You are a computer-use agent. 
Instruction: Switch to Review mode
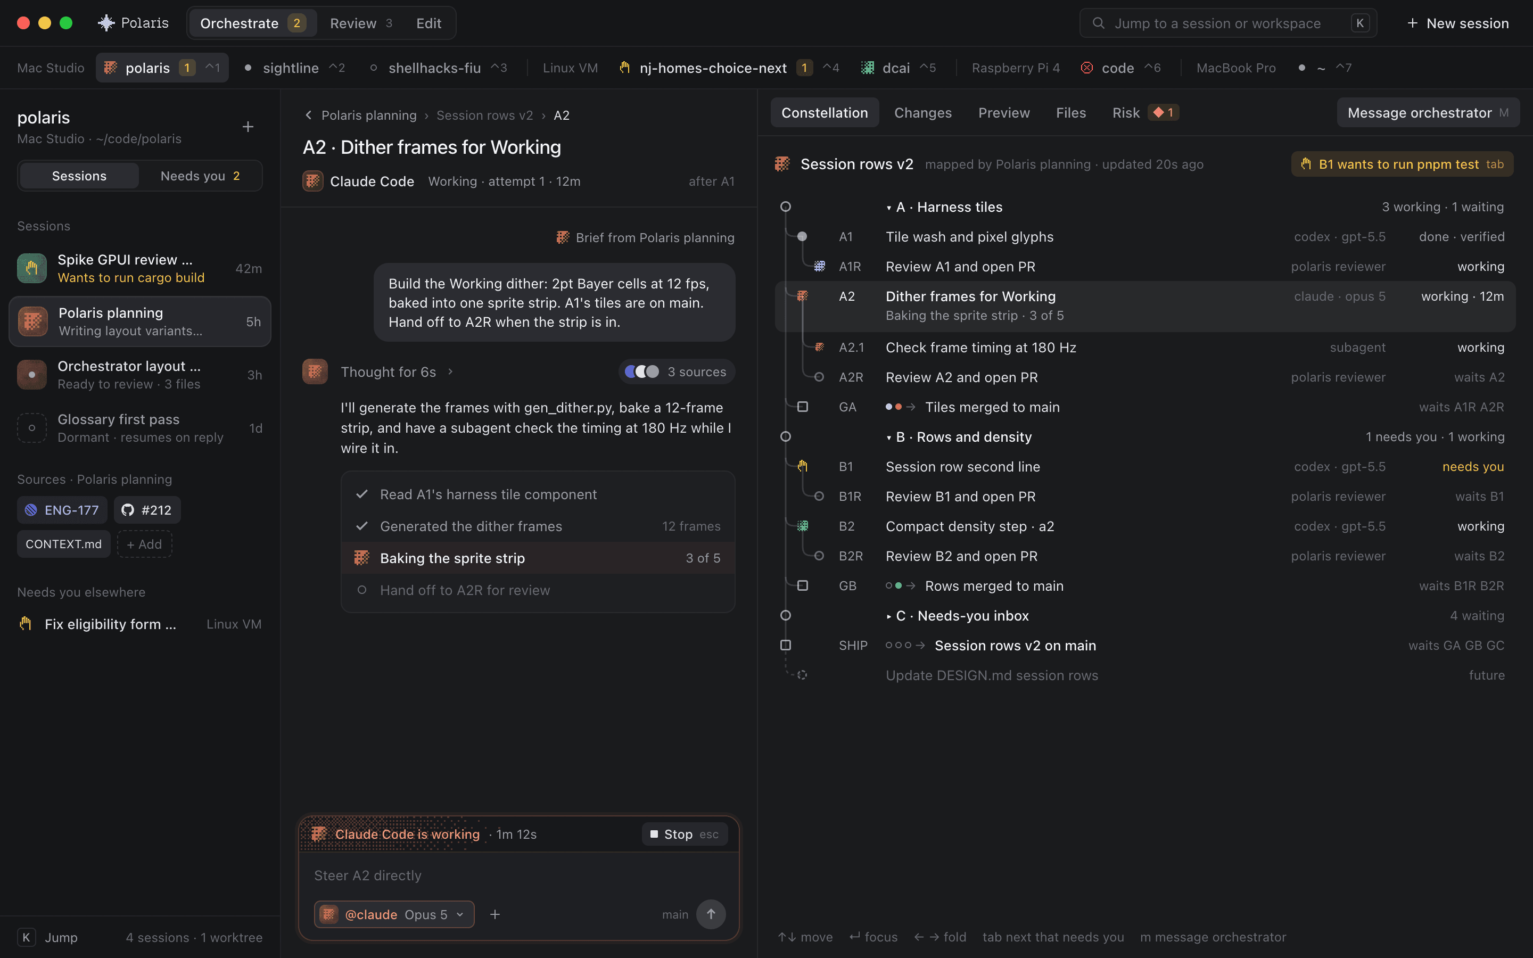pos(361,23)
